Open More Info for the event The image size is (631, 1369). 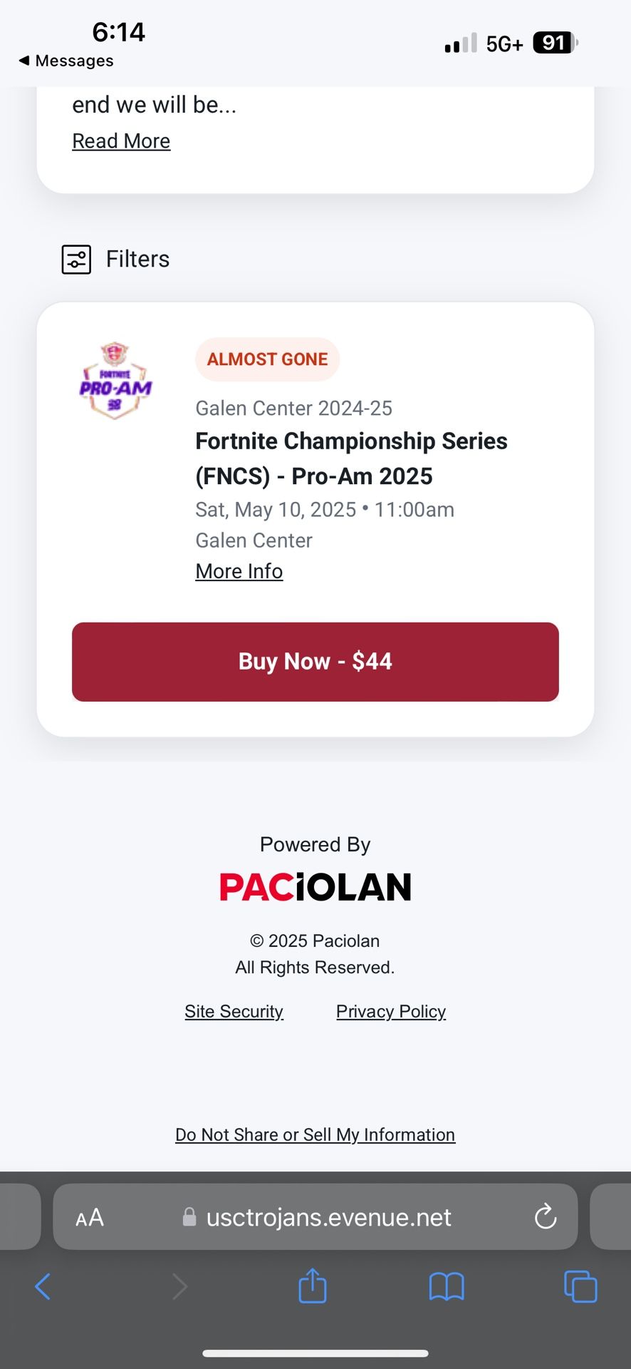pos(239,571)
